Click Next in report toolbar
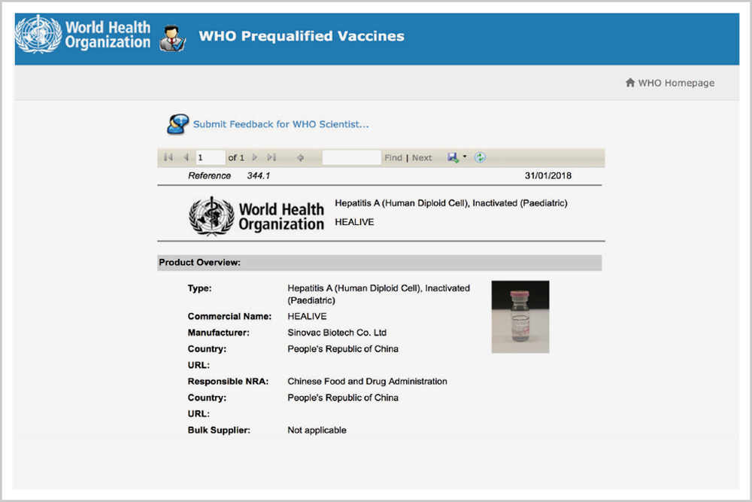Screen dimensions: 752x502 [x=422, y=158]
